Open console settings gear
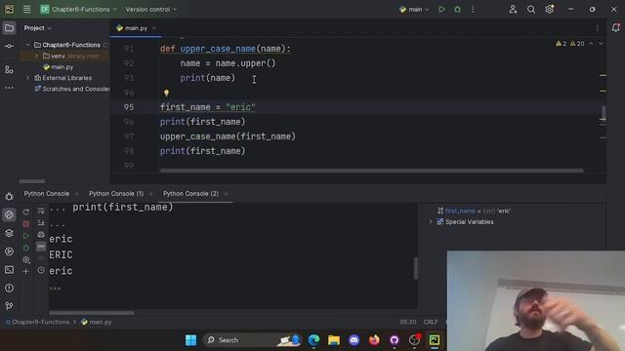The width and height of the screenshot is (625, 351). tap(26, 260)
